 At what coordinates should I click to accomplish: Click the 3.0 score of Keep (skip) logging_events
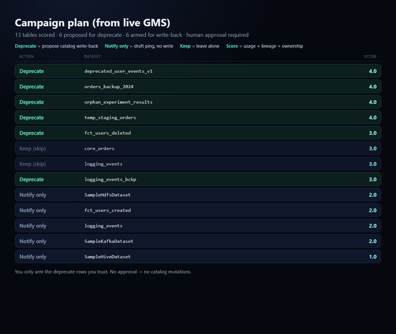click(x=373, y=164)
